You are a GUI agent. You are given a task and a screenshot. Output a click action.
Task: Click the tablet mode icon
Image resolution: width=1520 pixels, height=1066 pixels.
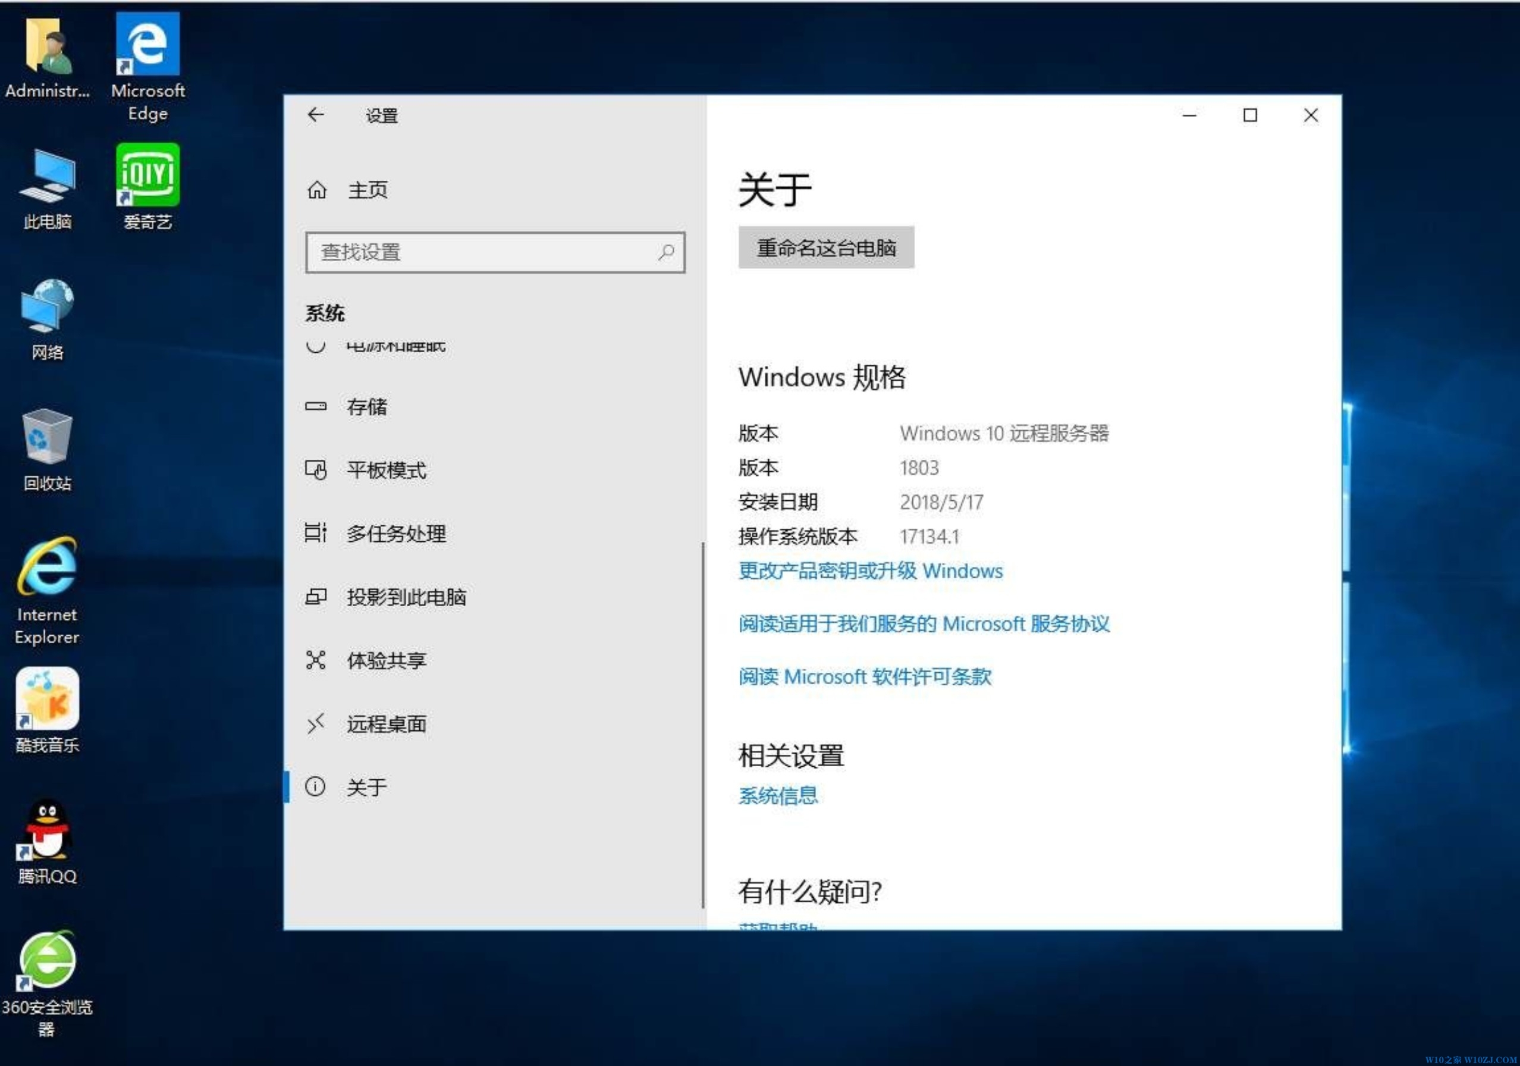(316, 469)
